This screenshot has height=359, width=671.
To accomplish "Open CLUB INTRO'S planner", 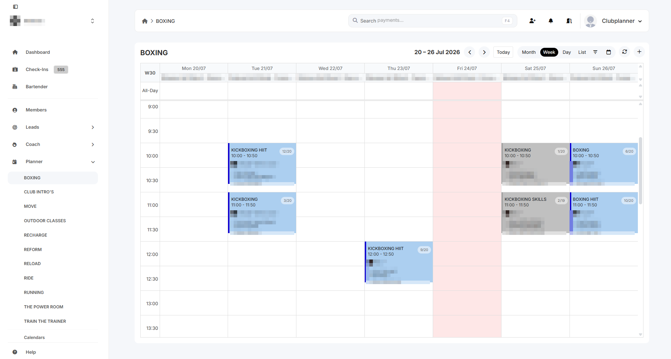I will coord(39,192).
